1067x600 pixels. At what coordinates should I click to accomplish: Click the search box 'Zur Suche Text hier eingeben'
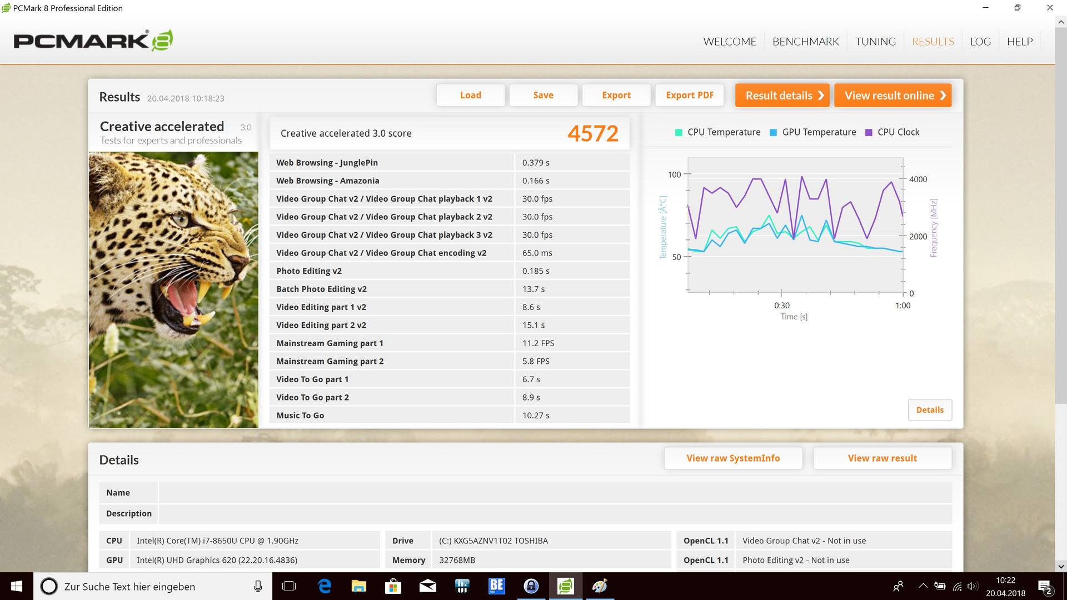pyautogui.click(x=153, y=586)
